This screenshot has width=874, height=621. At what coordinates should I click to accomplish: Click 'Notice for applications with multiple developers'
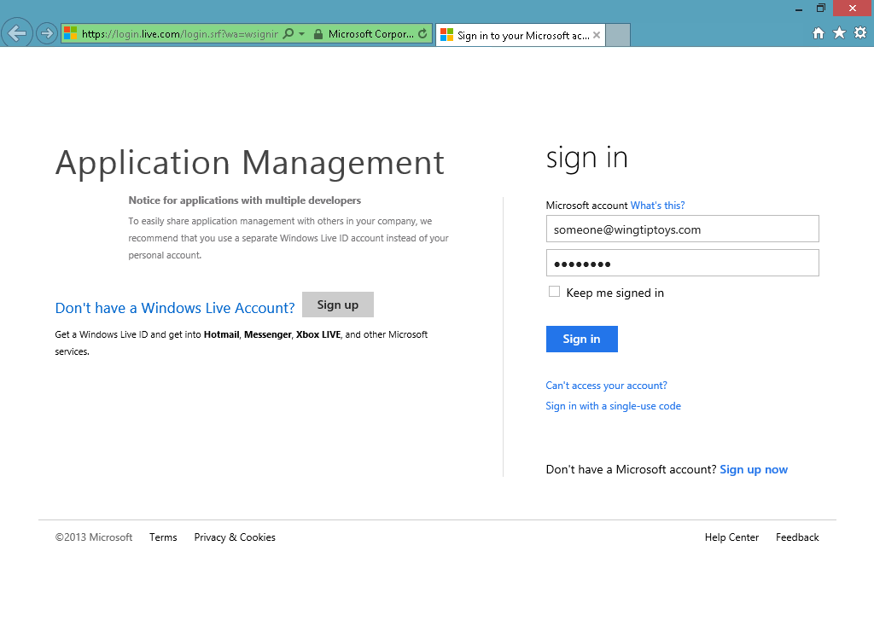coord(245,200)
